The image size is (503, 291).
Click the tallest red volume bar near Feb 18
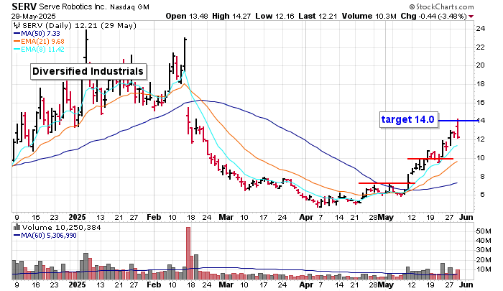(x=188, y=254)
